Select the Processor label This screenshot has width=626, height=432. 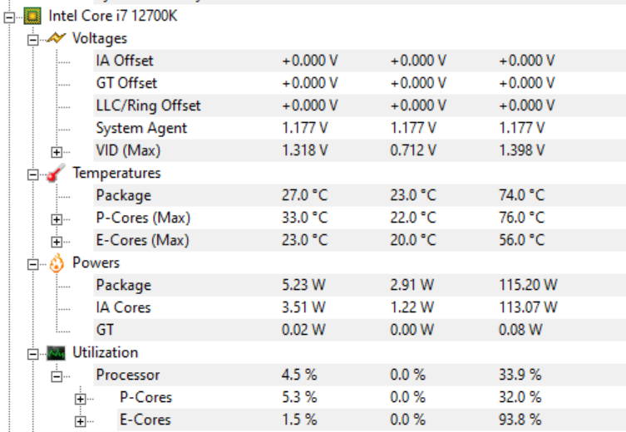(128, 375)
